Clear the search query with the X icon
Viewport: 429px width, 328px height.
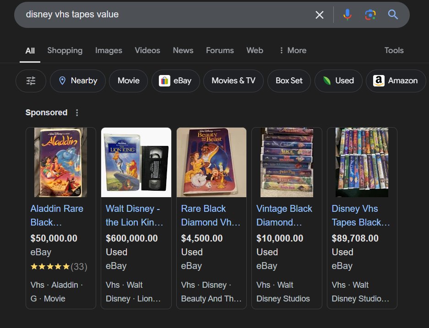[319, 15]
